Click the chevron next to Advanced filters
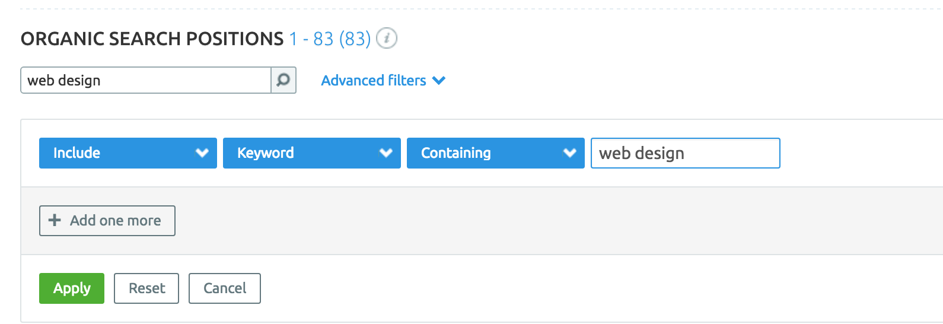This screenshot has height=324, width=943. (439, 80)
